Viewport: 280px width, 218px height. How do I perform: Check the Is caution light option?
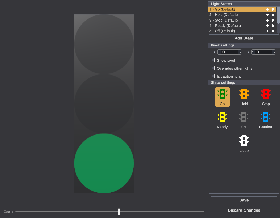pyautogui.click(x=213, y=76)
